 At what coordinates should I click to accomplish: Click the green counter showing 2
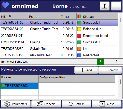click(x=100, y=61)
